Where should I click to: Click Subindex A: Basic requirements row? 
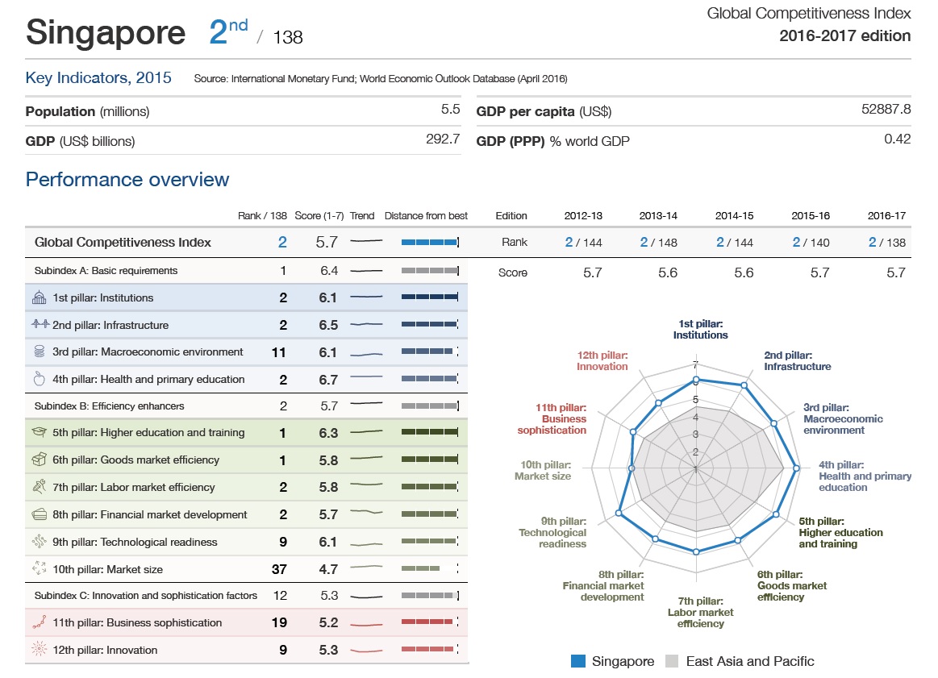[246, 270]
